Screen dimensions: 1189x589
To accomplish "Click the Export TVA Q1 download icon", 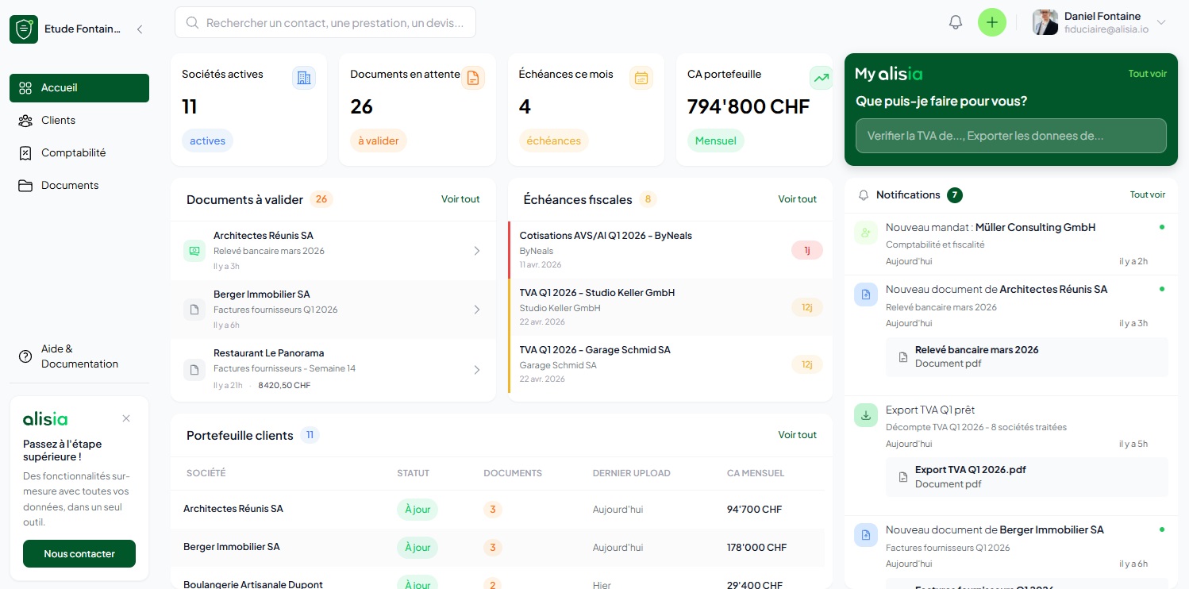I will pos(866,415).
